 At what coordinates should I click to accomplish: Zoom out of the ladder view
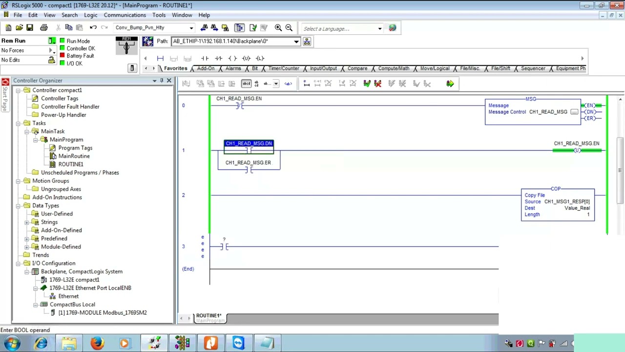[x=289, y=28]
